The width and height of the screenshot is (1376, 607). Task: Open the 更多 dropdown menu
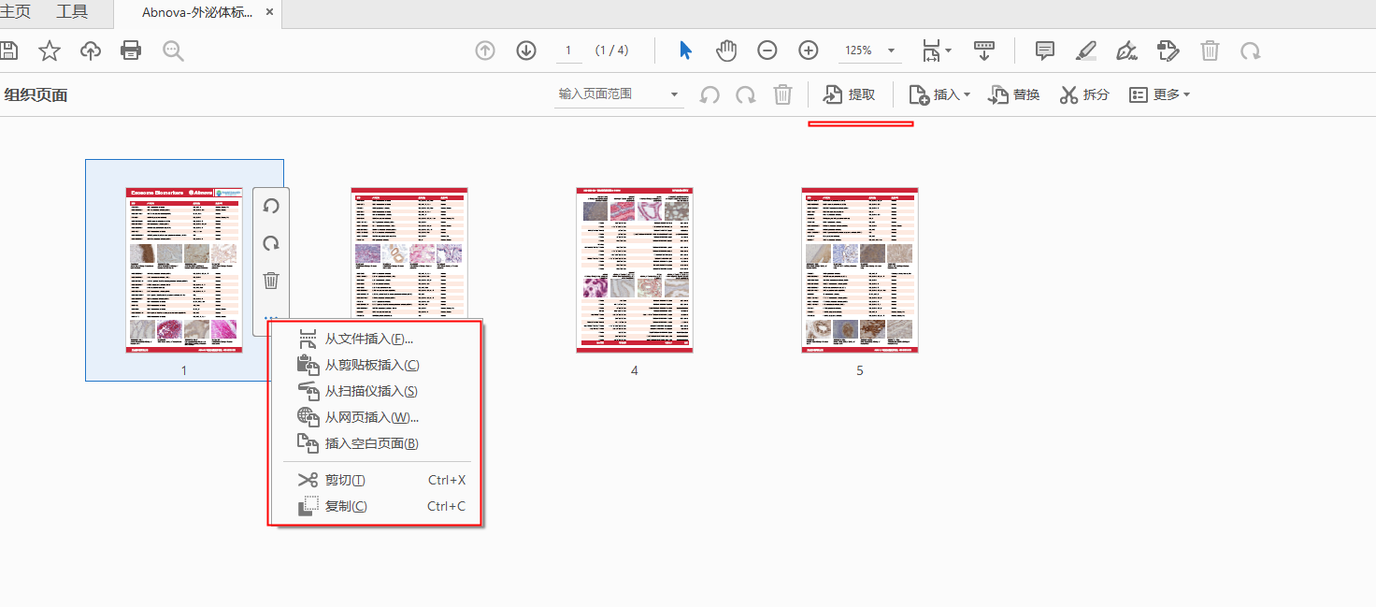1160,94
